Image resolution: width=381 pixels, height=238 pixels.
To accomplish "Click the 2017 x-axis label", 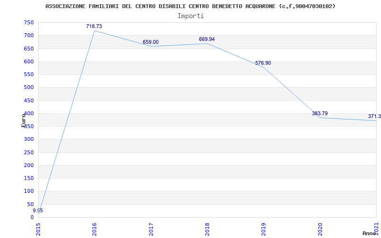I will tap(151, 229).
